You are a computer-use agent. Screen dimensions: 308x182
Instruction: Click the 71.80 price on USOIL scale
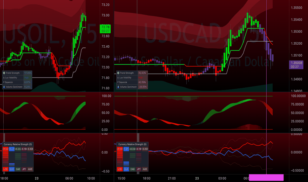105,78
